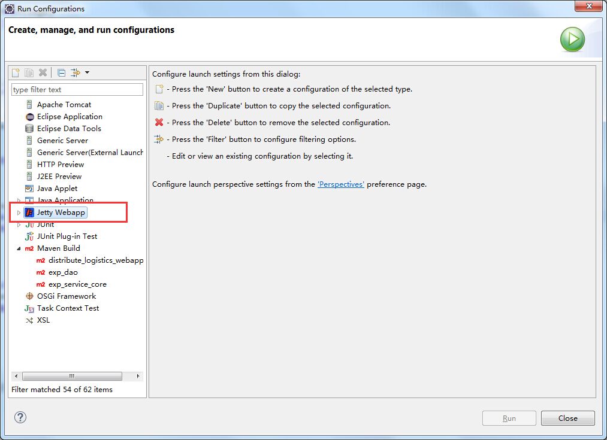
Task: Click m2 icon beside exp_dao
Action: (x=41, y=272)
